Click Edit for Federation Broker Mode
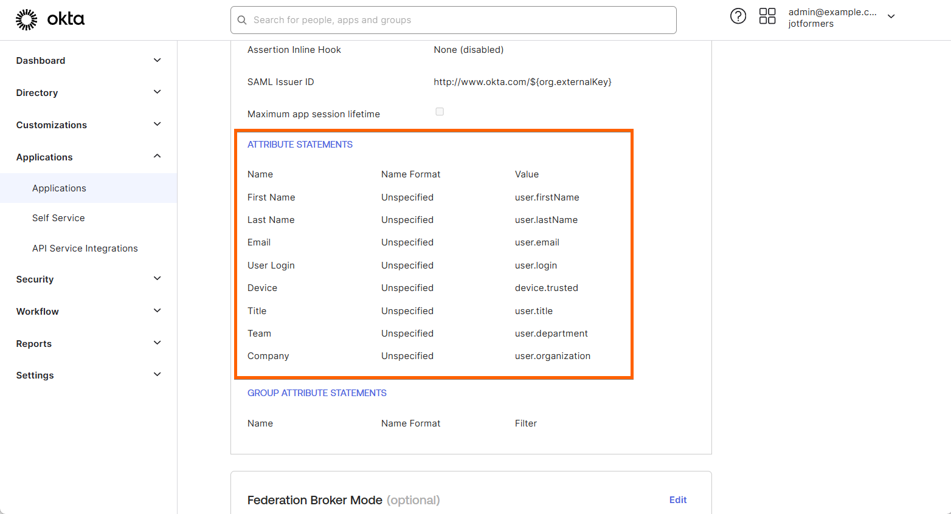The height and width of the screenshot is (514, 951). point(677,500)
